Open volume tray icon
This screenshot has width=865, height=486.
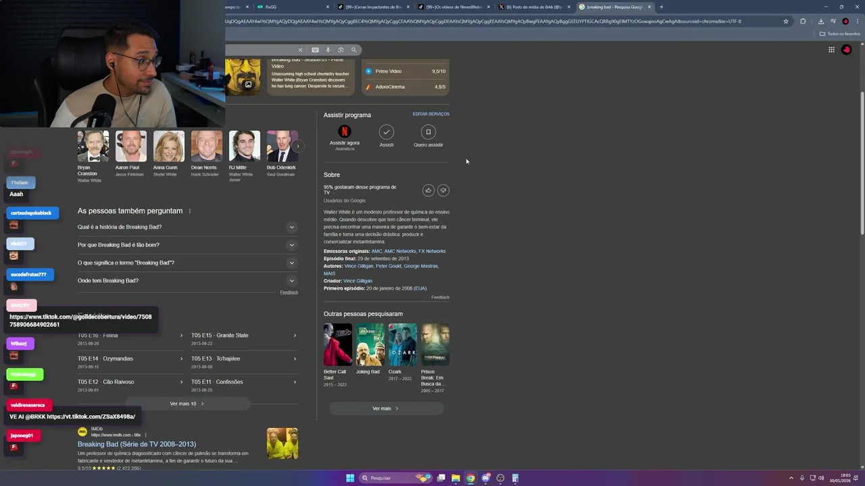tap(821, 478)
